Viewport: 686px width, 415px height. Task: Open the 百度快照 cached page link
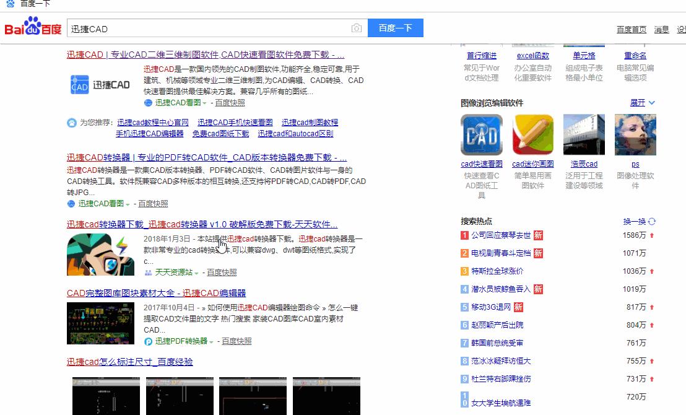tap(232, 103)
